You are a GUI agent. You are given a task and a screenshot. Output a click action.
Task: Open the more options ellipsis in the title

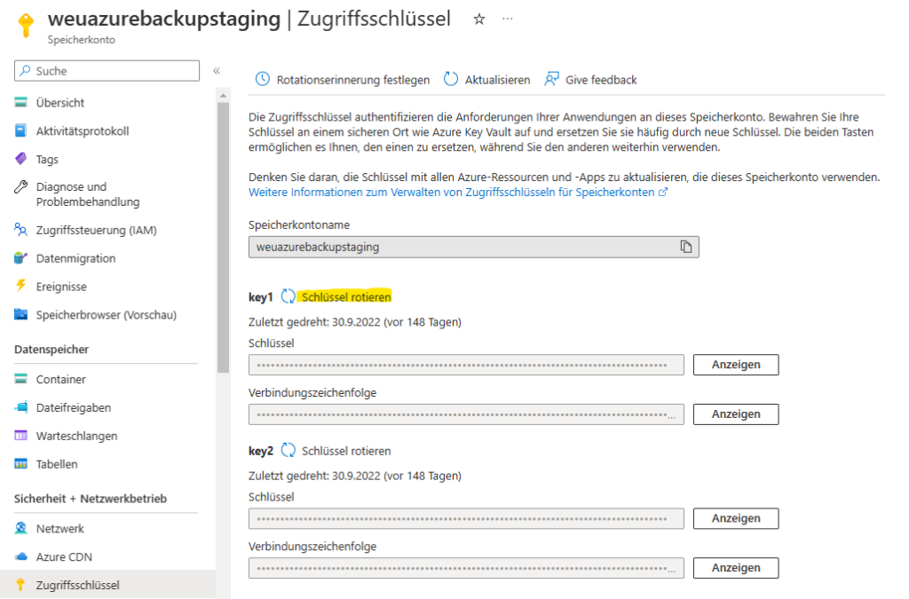pyautogui.click(x=507, y=19)
